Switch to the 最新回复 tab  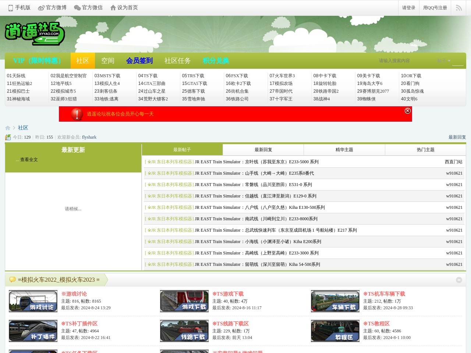pos(263,150)
